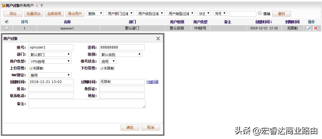Click the downstream bandwidth edit icon
Screen dimensions: 322x139
click(102, 68)
